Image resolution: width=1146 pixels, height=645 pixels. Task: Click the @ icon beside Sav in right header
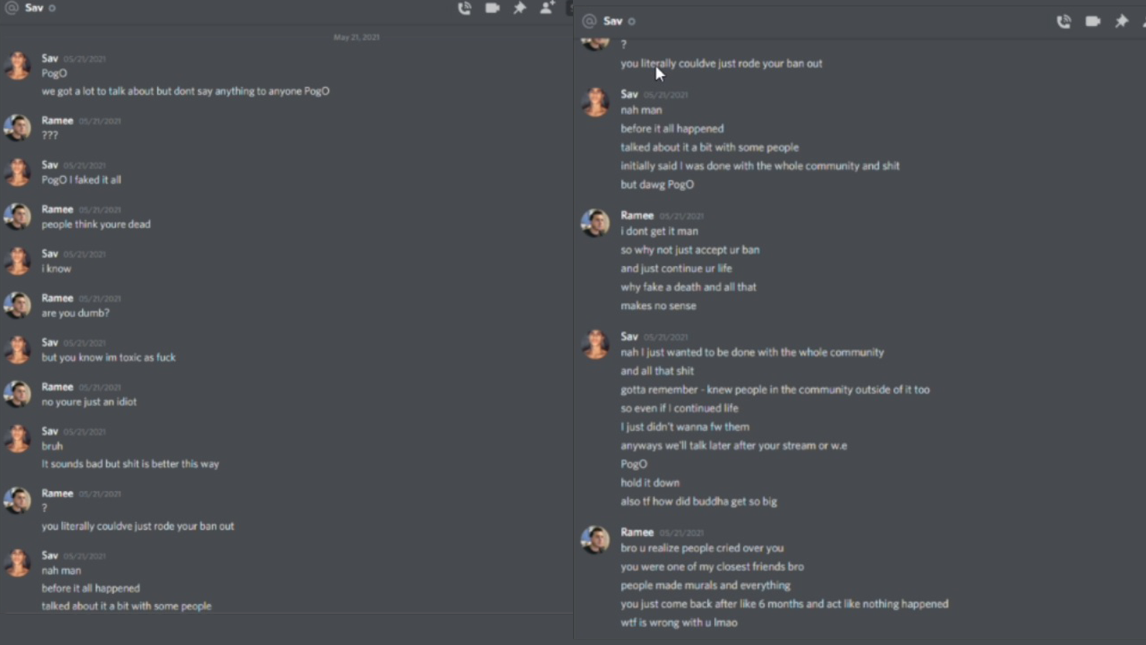[x=589, y=21]
